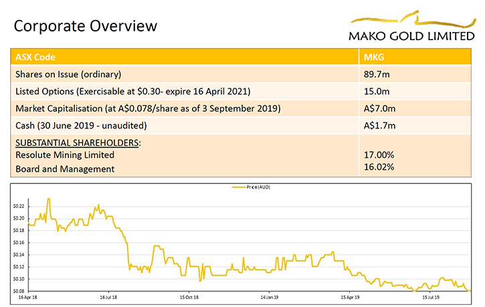Click the $0.18 y-axis label
This screenshot has height=307, width=485.
coord(19,230)
